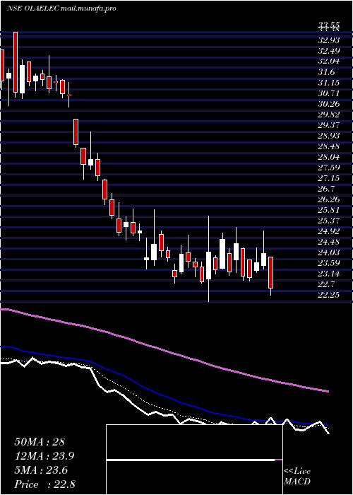Click the 24.48 price axis label

pyautogui.click(x=329, y=242)
